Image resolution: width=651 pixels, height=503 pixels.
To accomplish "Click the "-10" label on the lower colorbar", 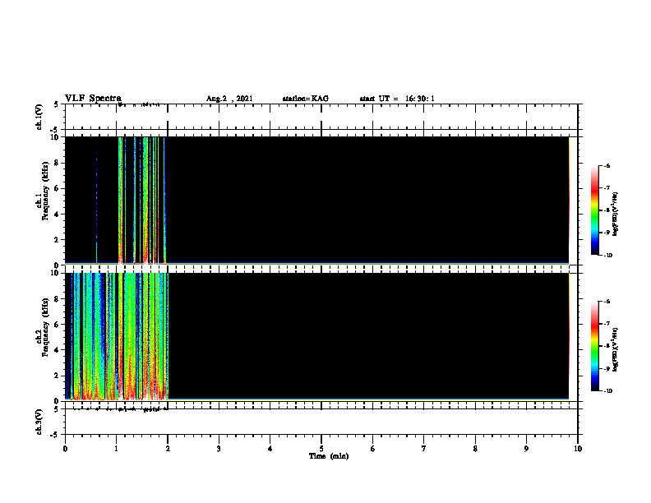I will (607, 391).
